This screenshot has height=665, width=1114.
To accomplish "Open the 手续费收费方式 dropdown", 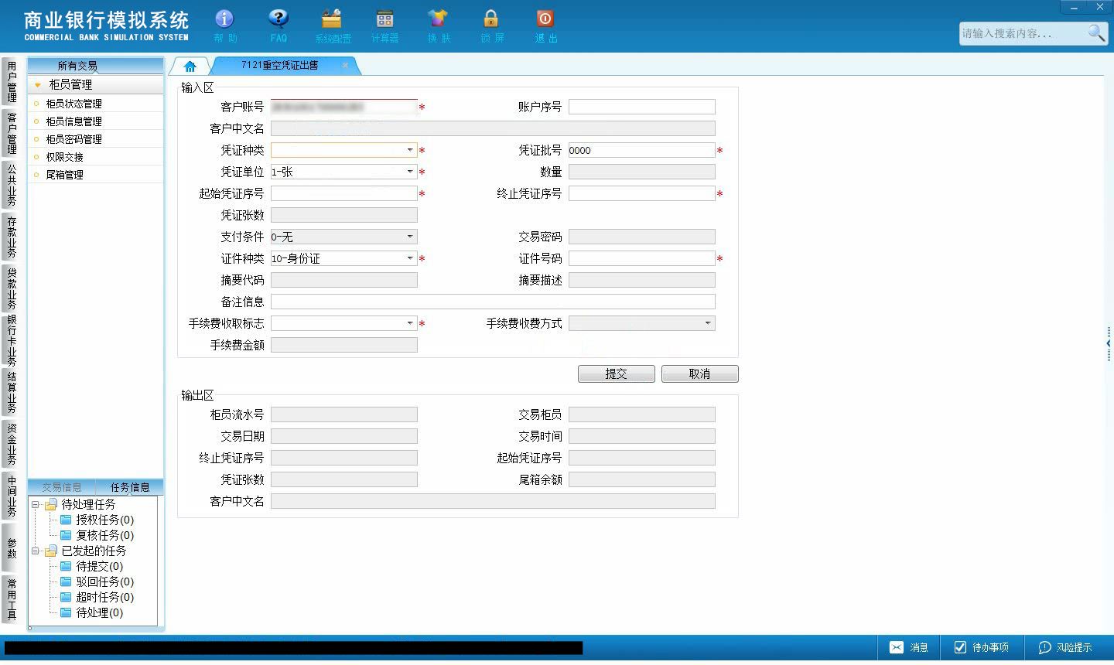I will point(708,323).
